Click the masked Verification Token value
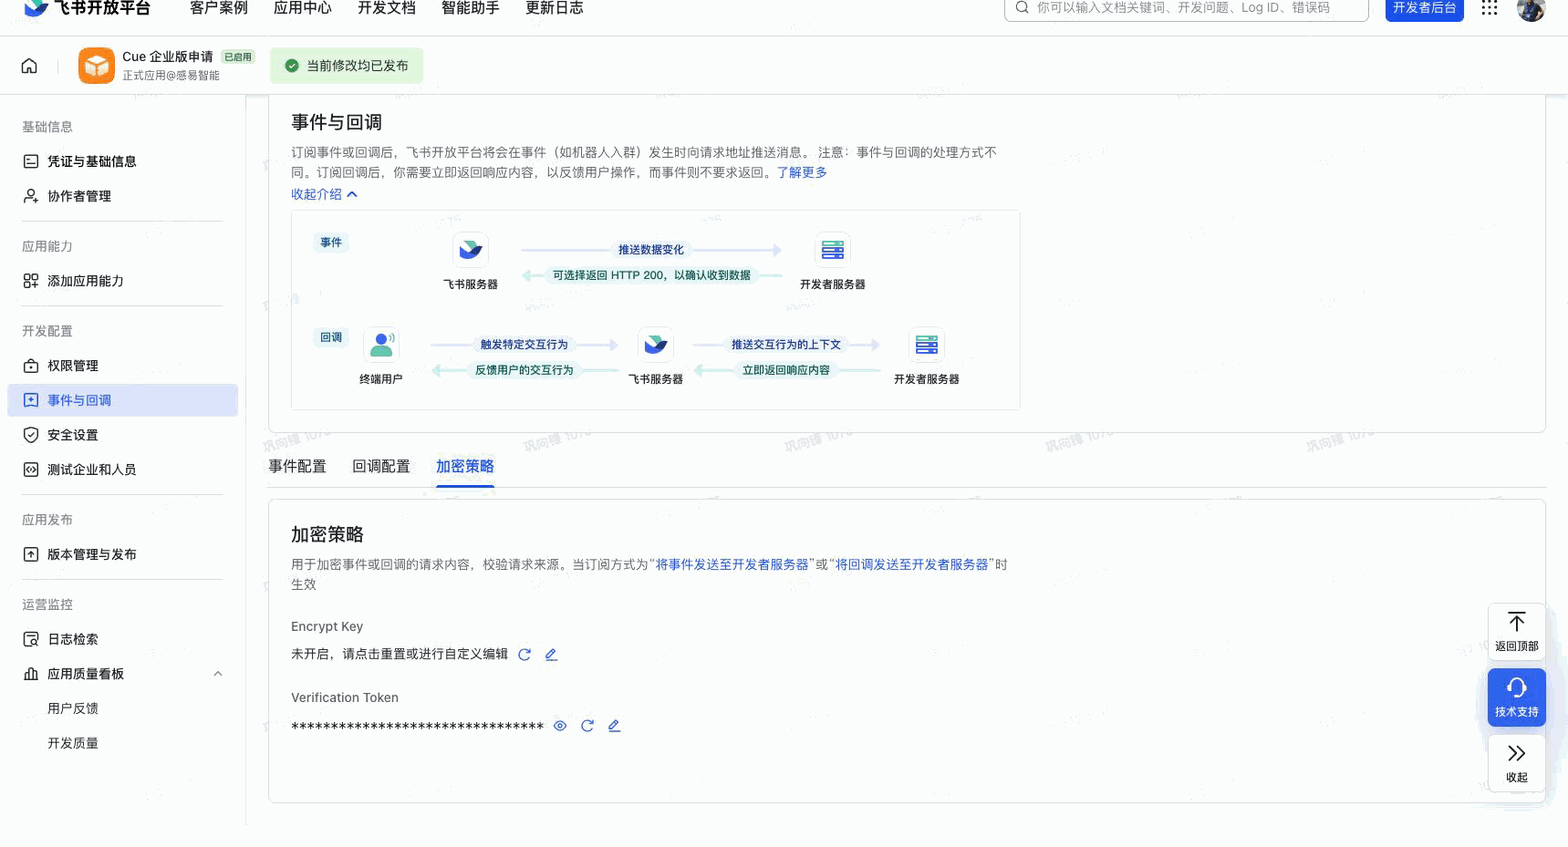 418,727
